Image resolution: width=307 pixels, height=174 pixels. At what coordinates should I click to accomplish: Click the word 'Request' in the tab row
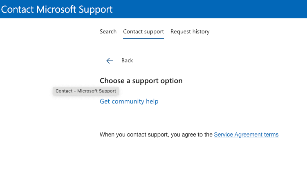[x=180, y=31]
